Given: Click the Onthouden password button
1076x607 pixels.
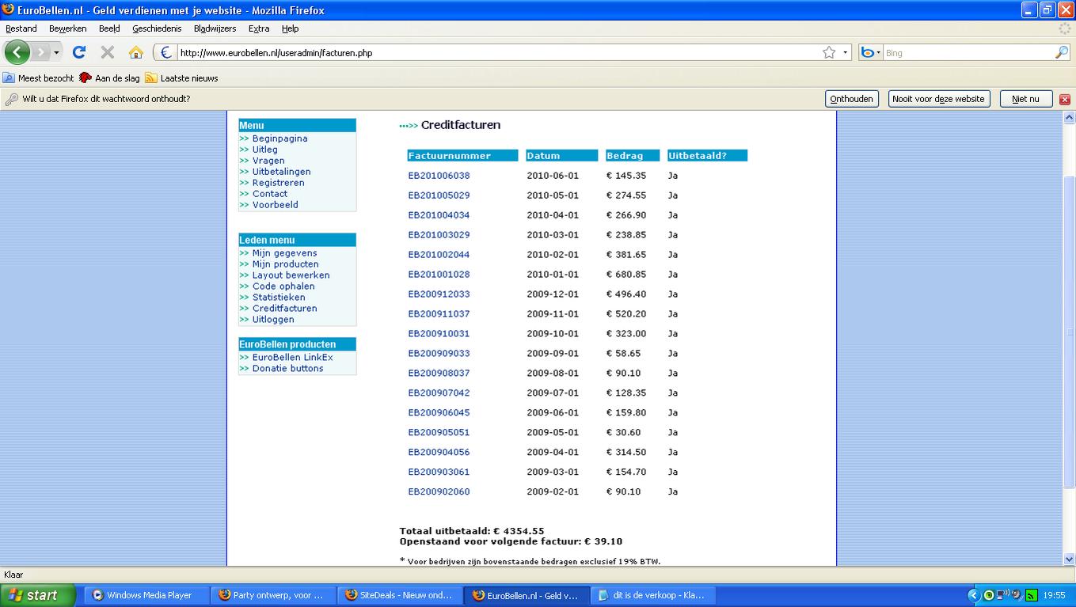Looking at the screenshot, I should (x=852, y=99).
